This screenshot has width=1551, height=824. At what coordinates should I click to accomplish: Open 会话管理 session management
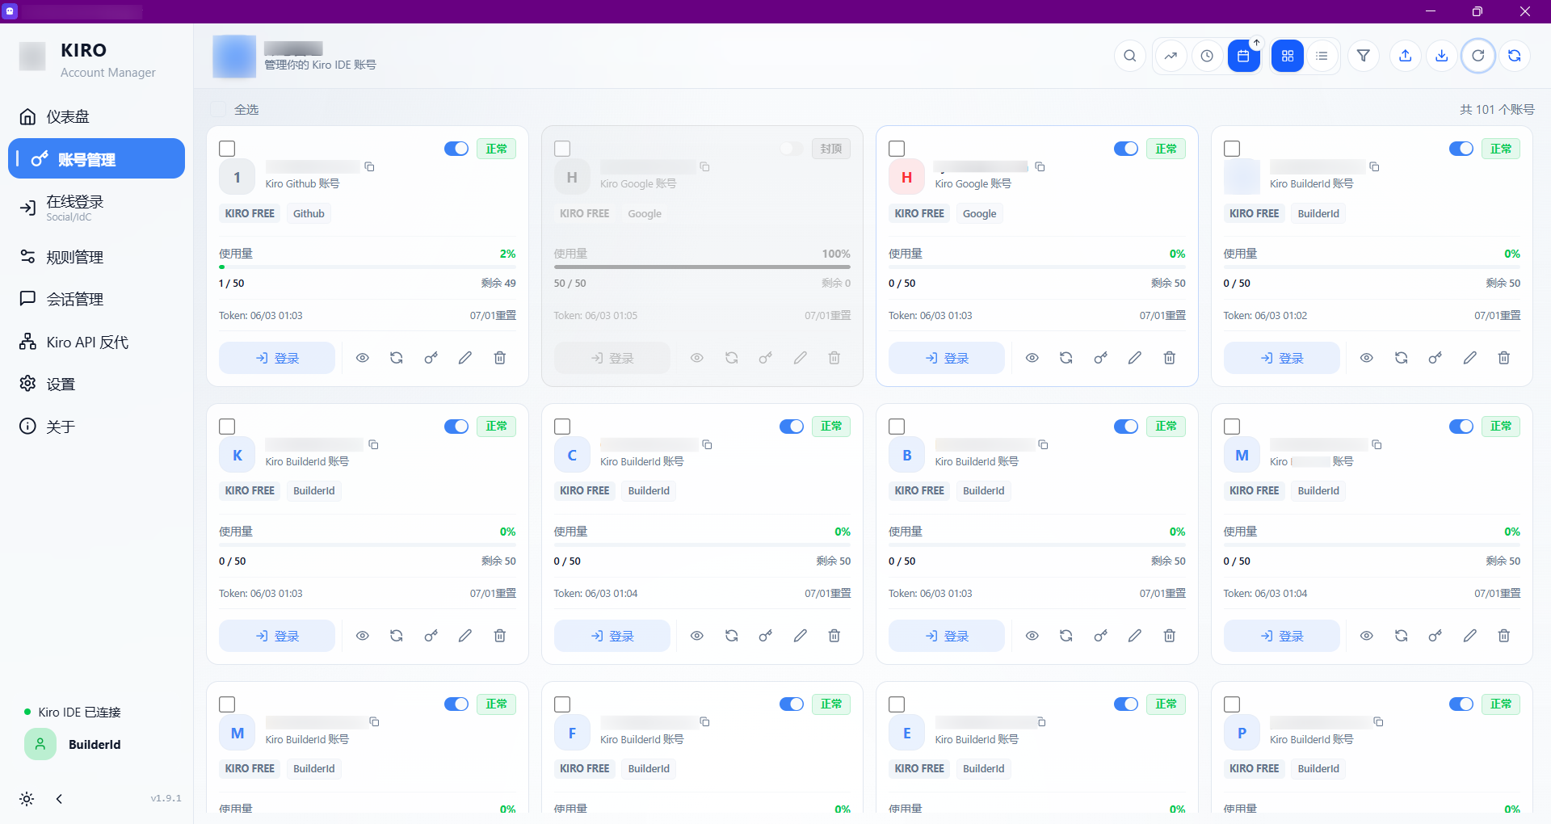tap(96, 299)
